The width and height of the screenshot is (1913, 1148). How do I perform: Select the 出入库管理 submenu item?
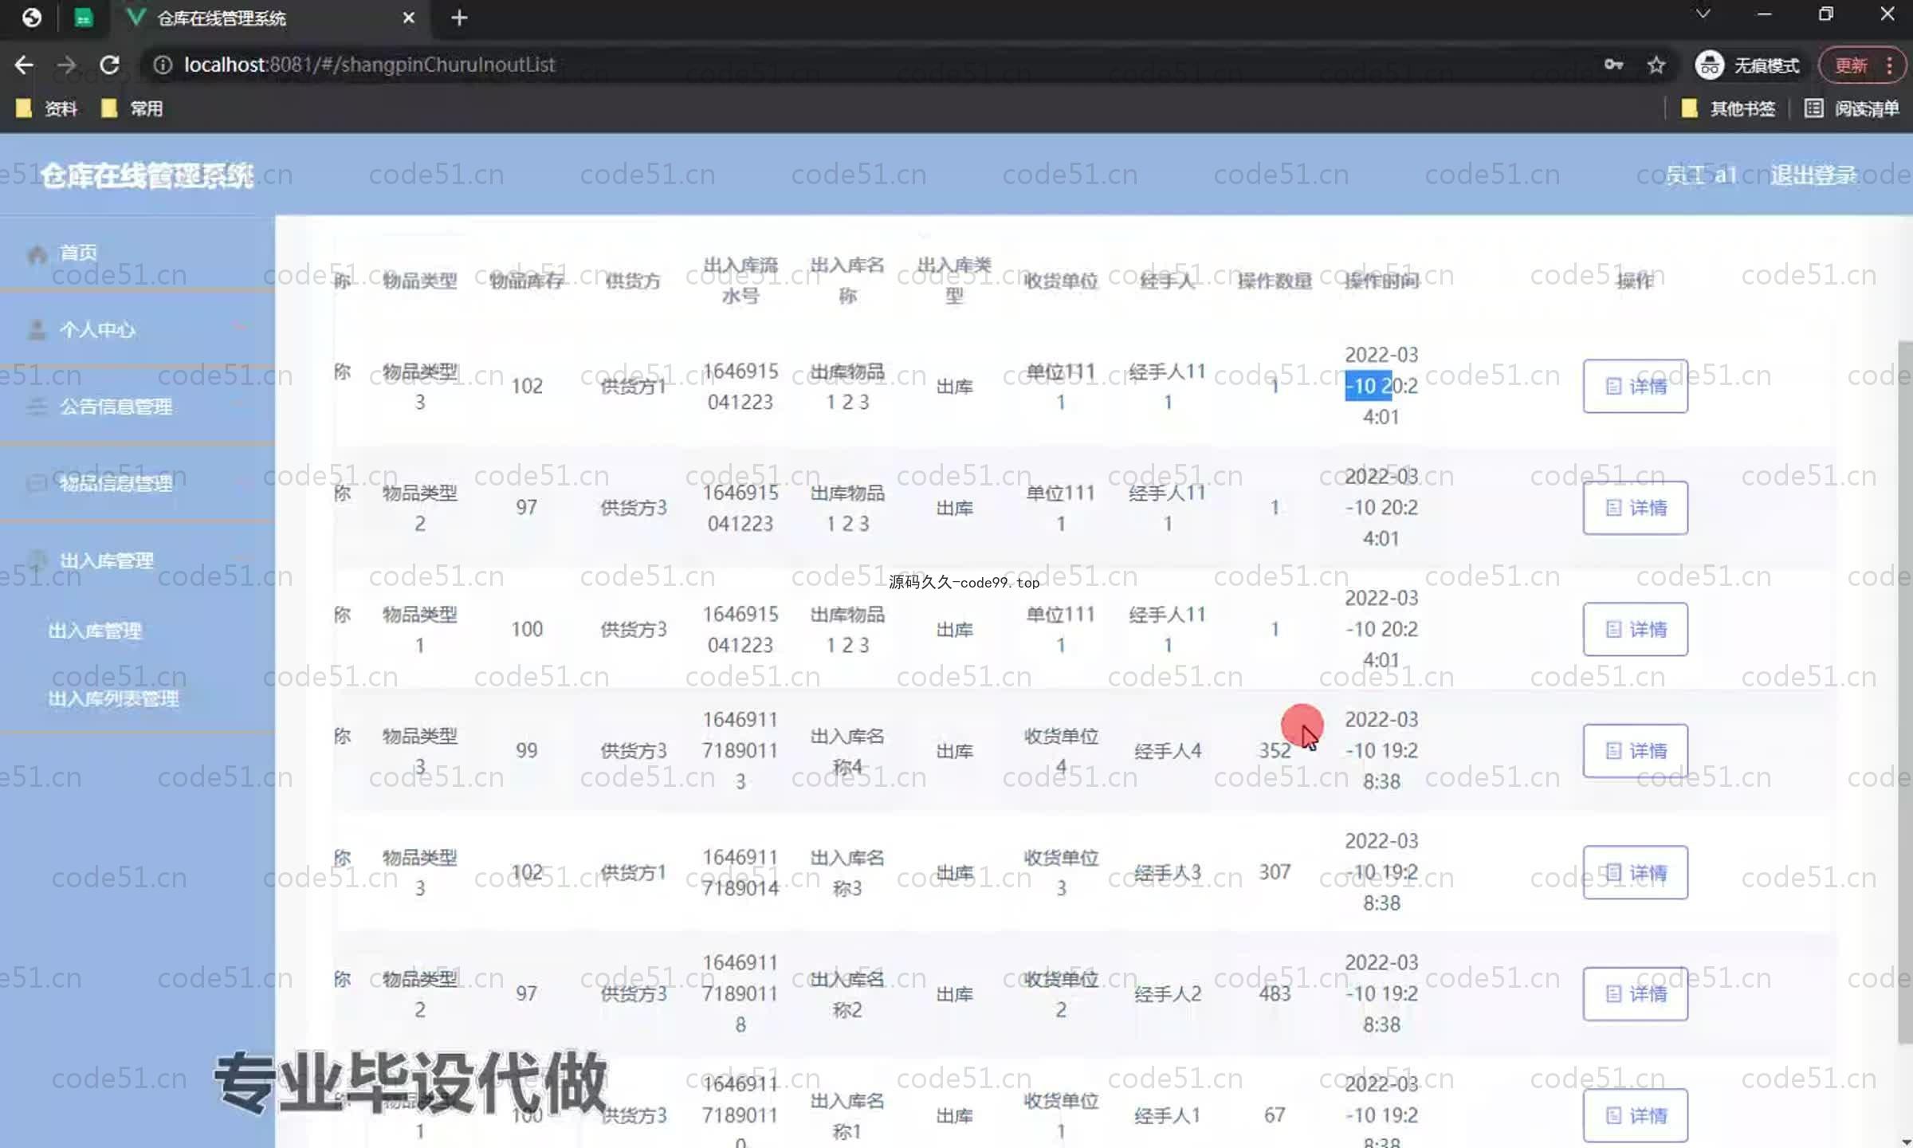coord(95,631)
